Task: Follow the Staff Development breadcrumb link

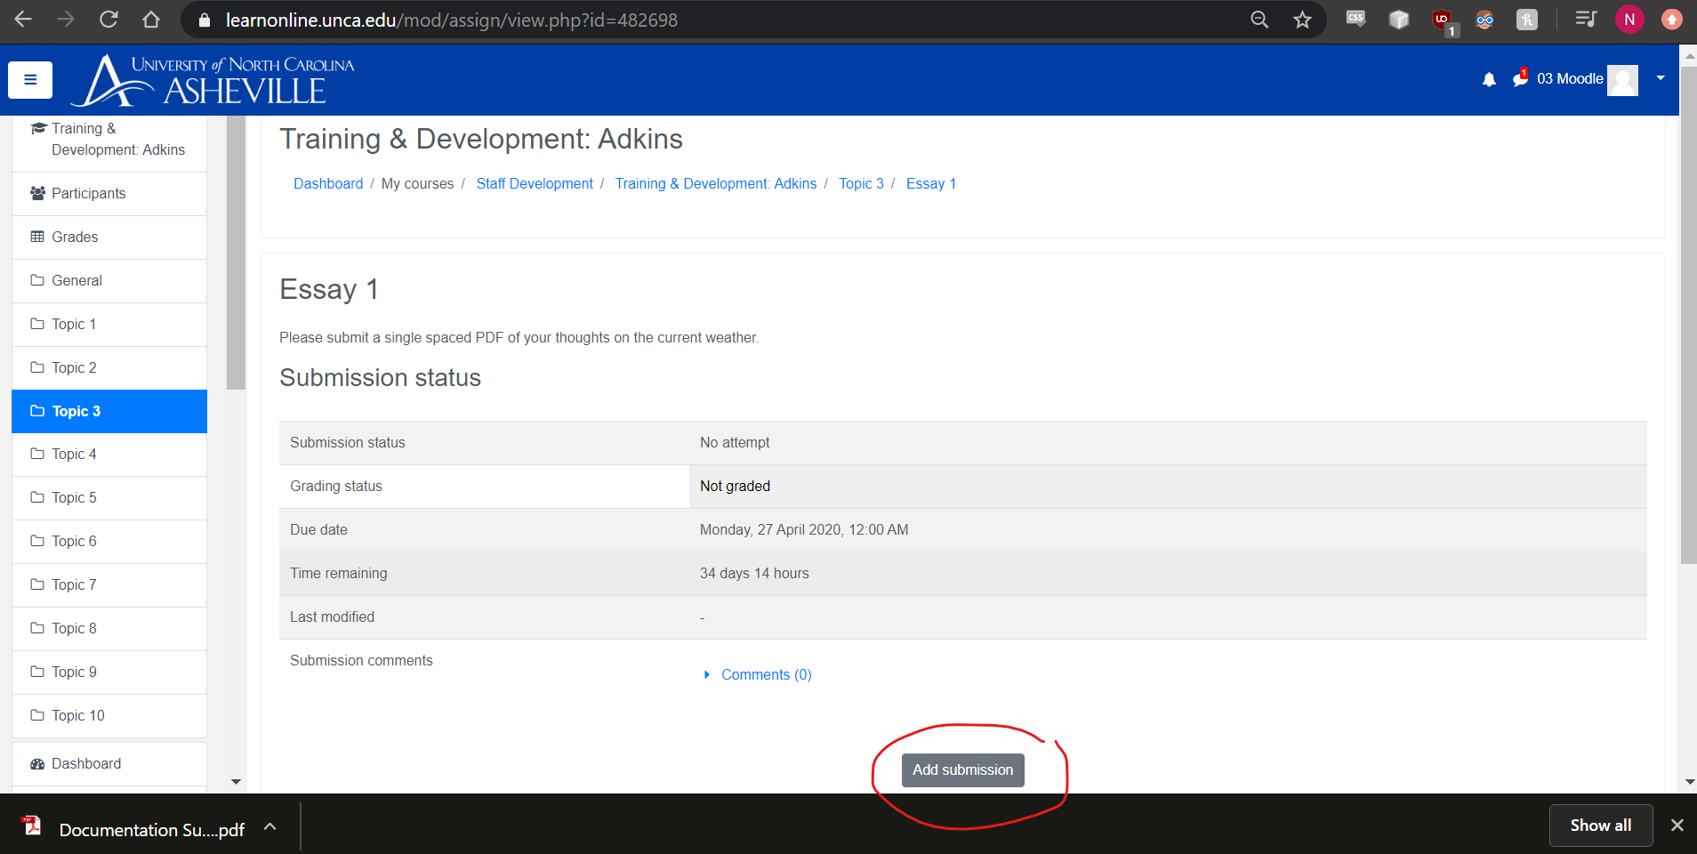Action: pyautogui.click(x=535, y=184)
